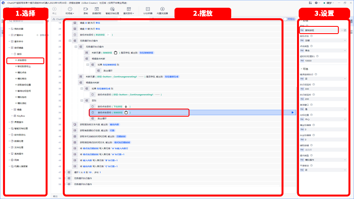Click the keyboard icon on line 19
Image resolution: width=354 pixels, height=199 pixels.
click(75, 23)
